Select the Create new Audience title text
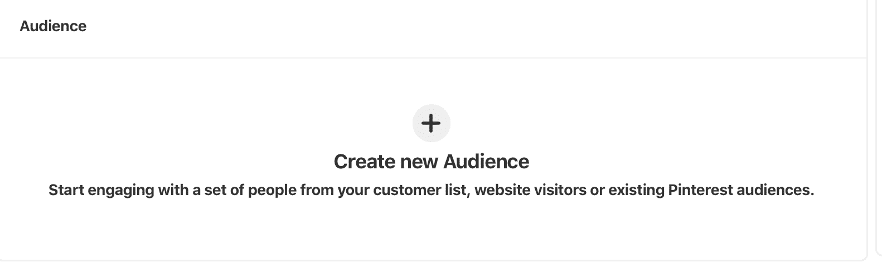The height and width of the screenshot is (272, 882). [431, 162]
